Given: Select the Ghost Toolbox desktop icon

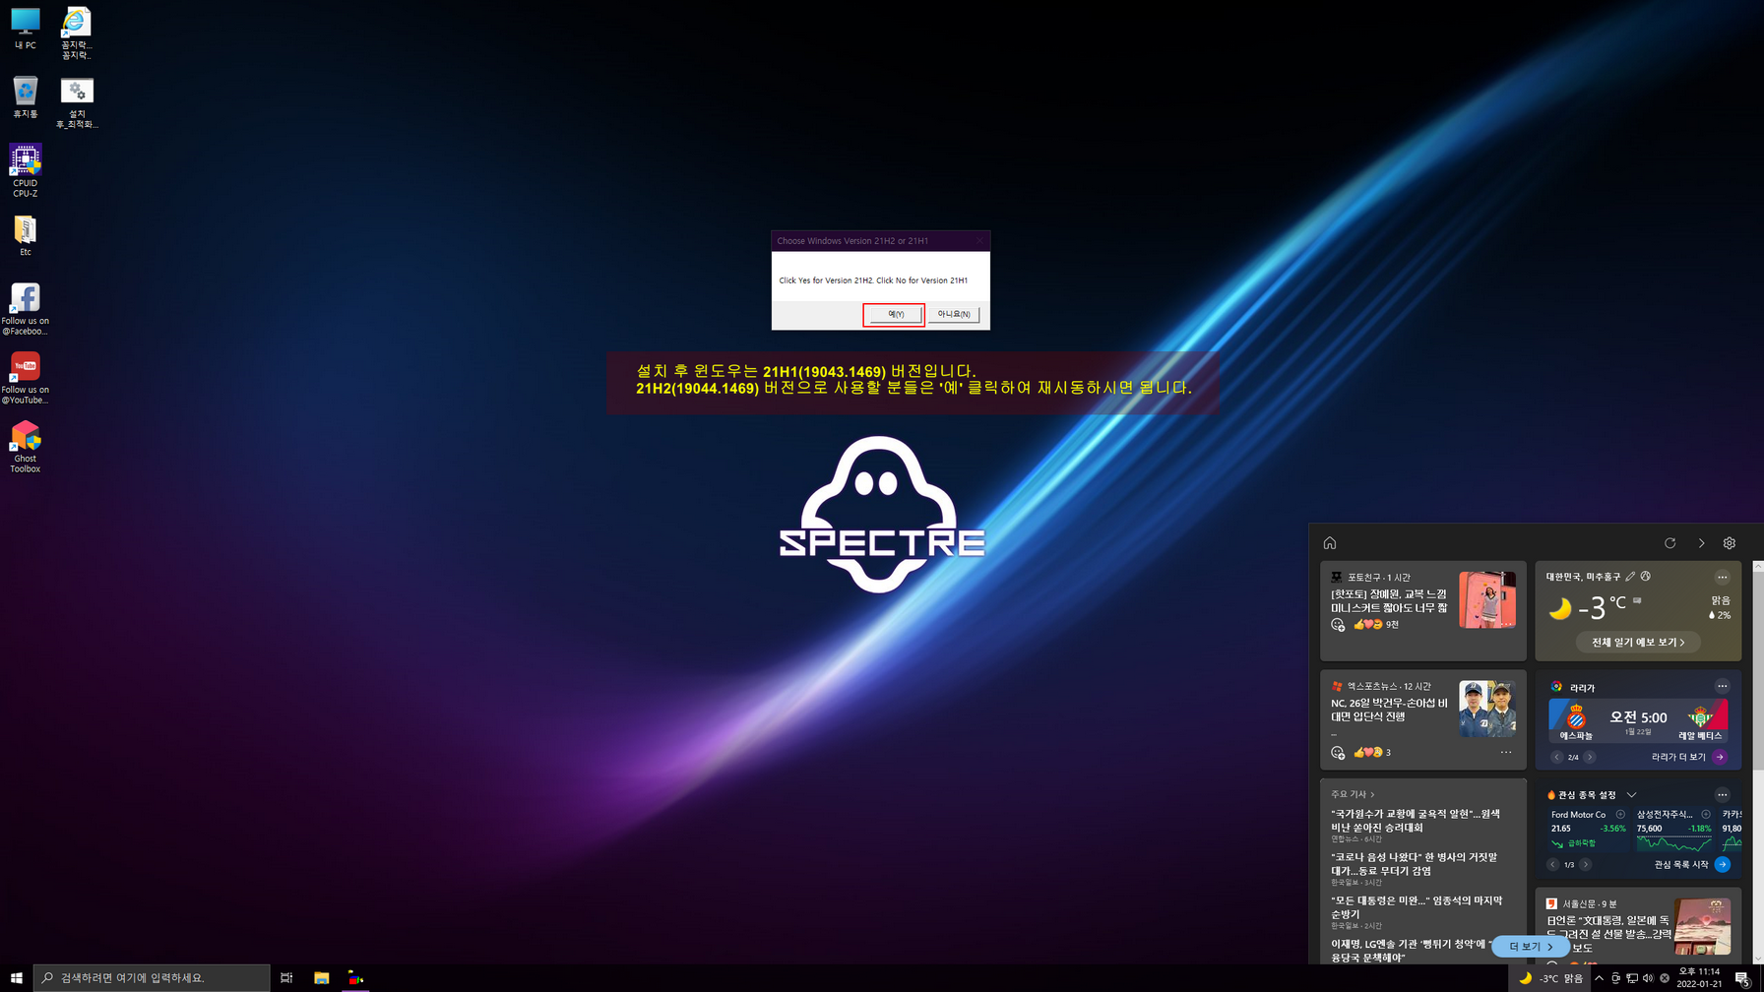Looking at the screenshot, I should [25, 447].
